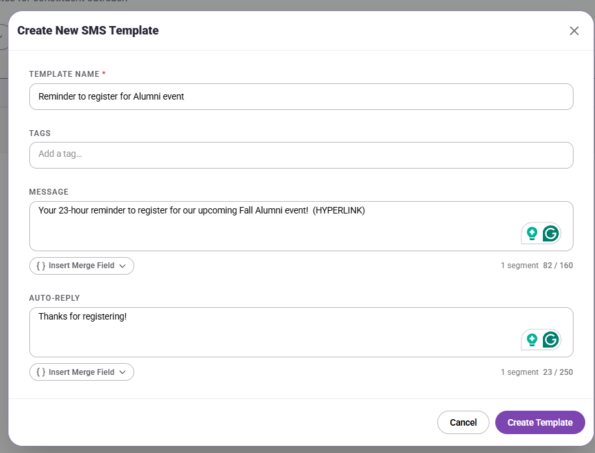Click the lightbulb suggestion icon in Message box
This screenshot has height=453, width=595.
pos(532,233)
